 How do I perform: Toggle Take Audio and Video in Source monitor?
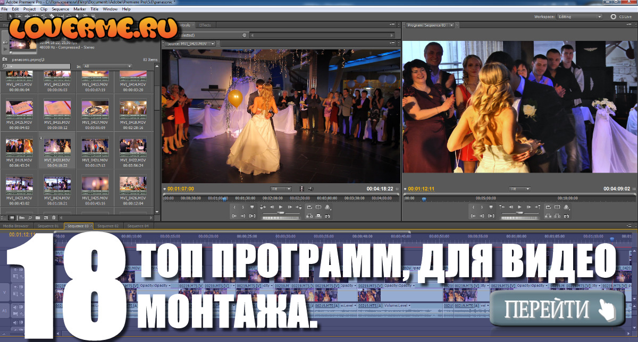point(301,189)
